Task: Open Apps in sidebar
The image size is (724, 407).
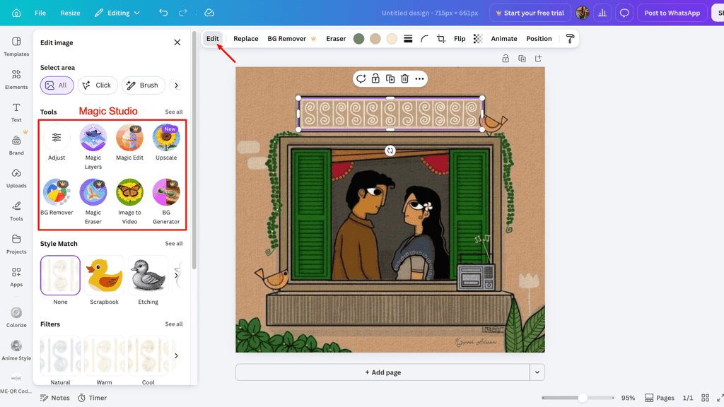Action: point(16,277)
